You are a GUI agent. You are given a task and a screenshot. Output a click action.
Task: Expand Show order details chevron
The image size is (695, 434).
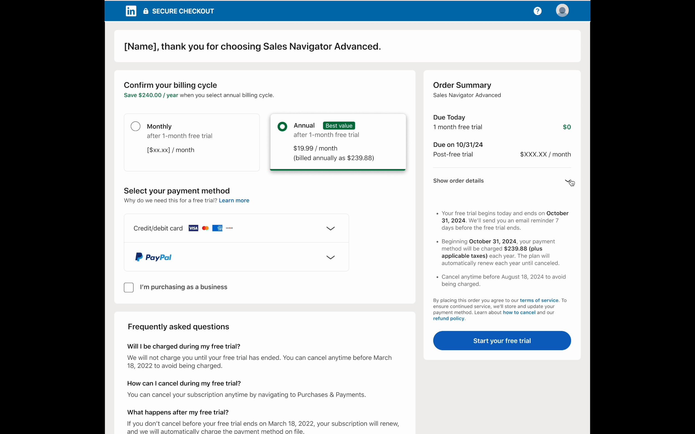568,181
